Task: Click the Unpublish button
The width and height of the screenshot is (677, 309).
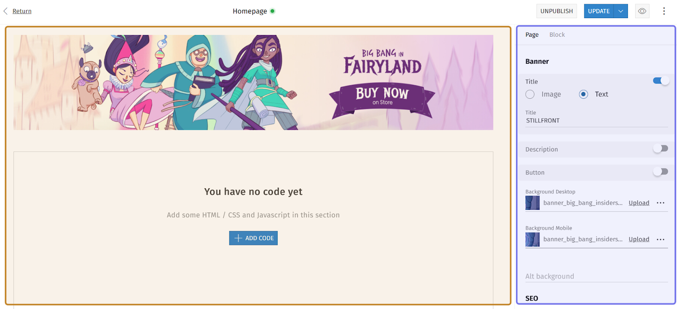Action: (x=556, y=11)
